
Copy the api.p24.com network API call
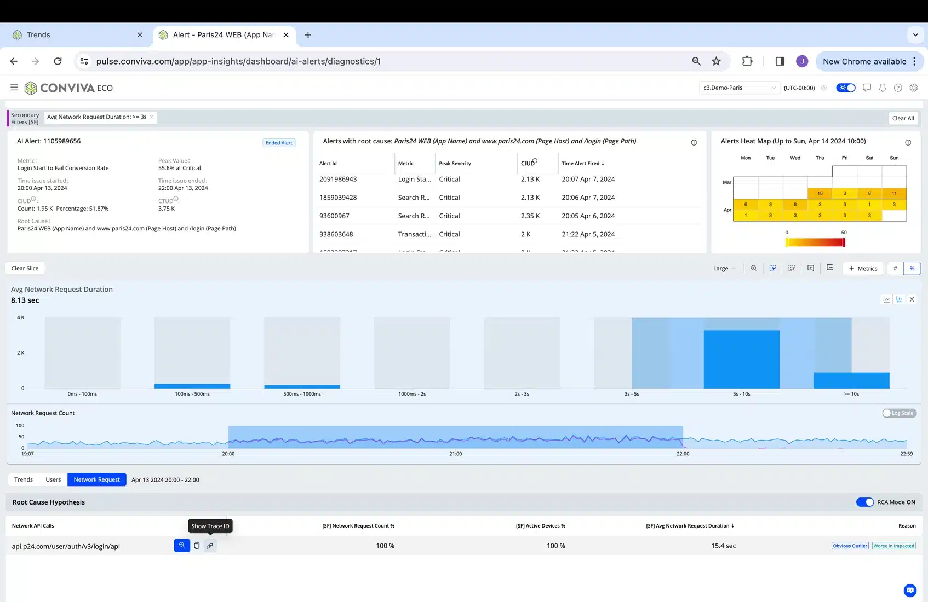pyautogui.click(x=197, y=546)
